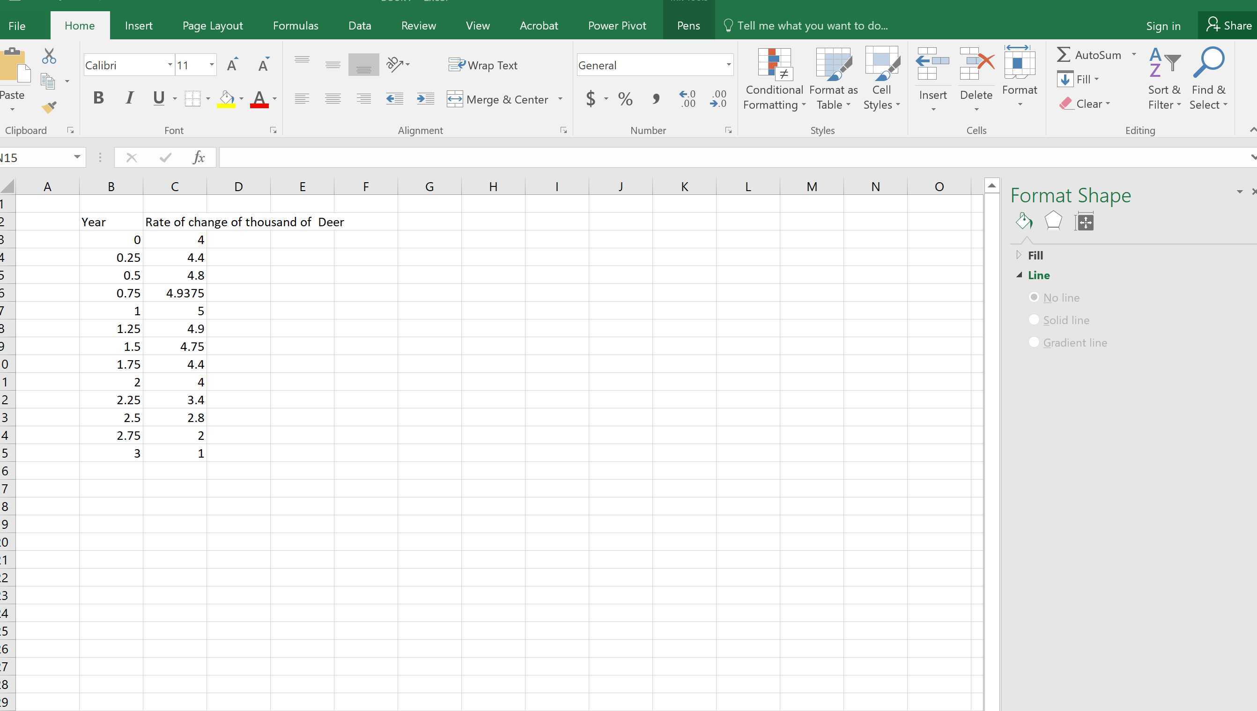Click the Percent Style icon

pos(625,99)
